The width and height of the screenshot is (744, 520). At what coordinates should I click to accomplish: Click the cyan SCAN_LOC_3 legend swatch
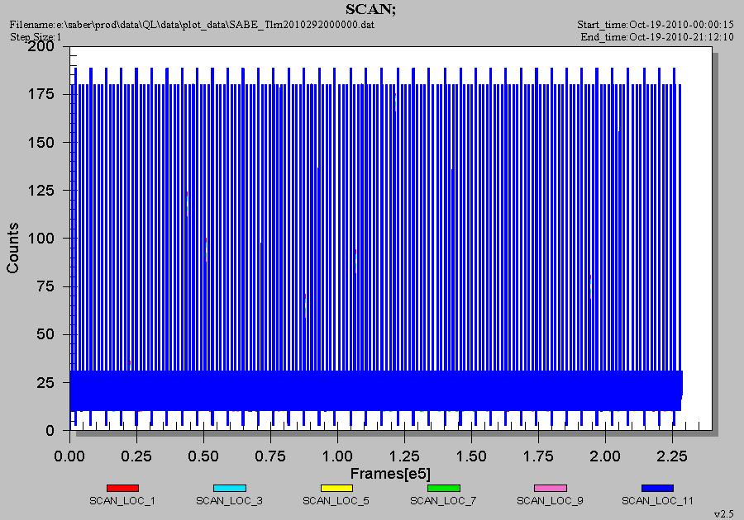click(x=230, y=488)
